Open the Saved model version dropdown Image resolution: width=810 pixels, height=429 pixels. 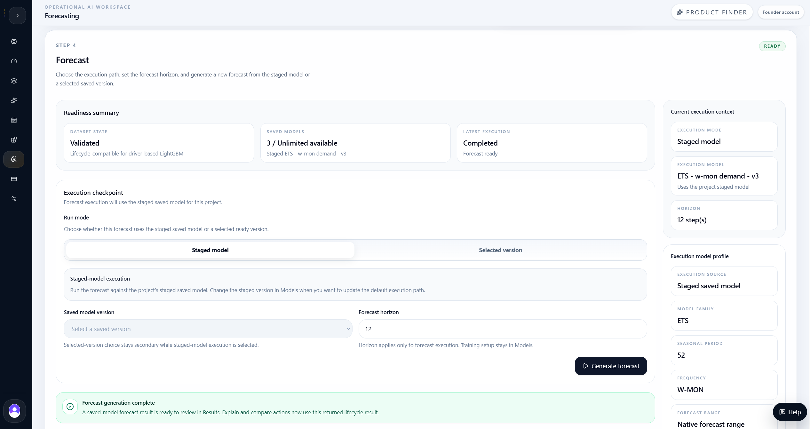(208, 329)
